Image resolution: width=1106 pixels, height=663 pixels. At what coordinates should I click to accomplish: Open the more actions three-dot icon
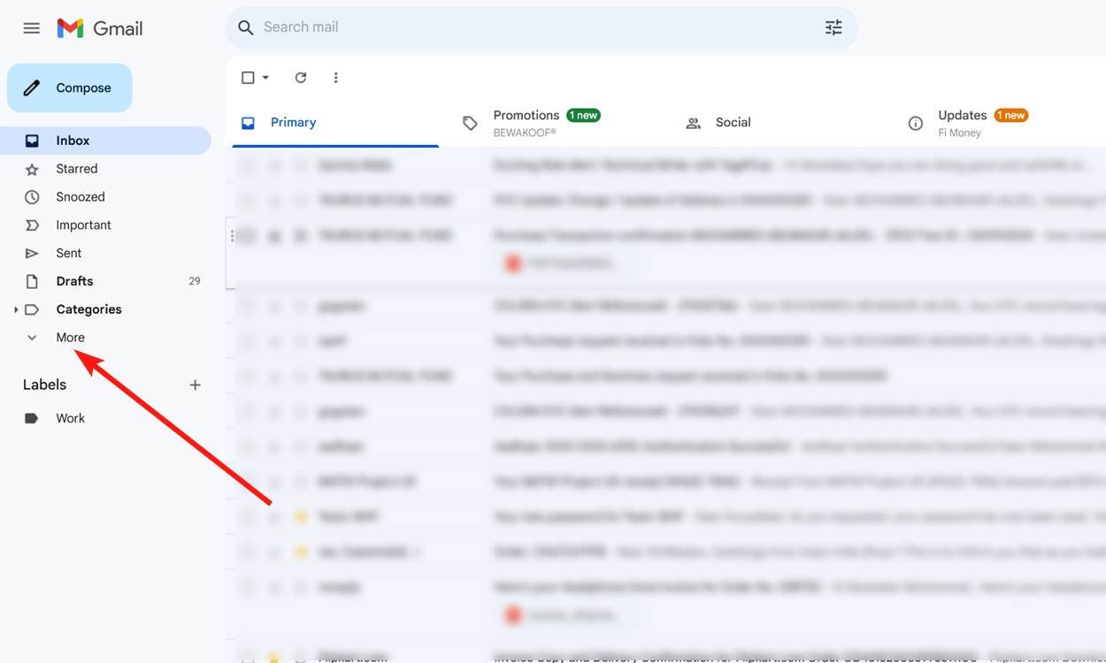click(335, 77)
